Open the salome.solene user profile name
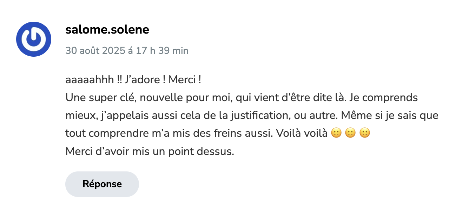The height and width of the screenshot is (212, 469). 107,30
